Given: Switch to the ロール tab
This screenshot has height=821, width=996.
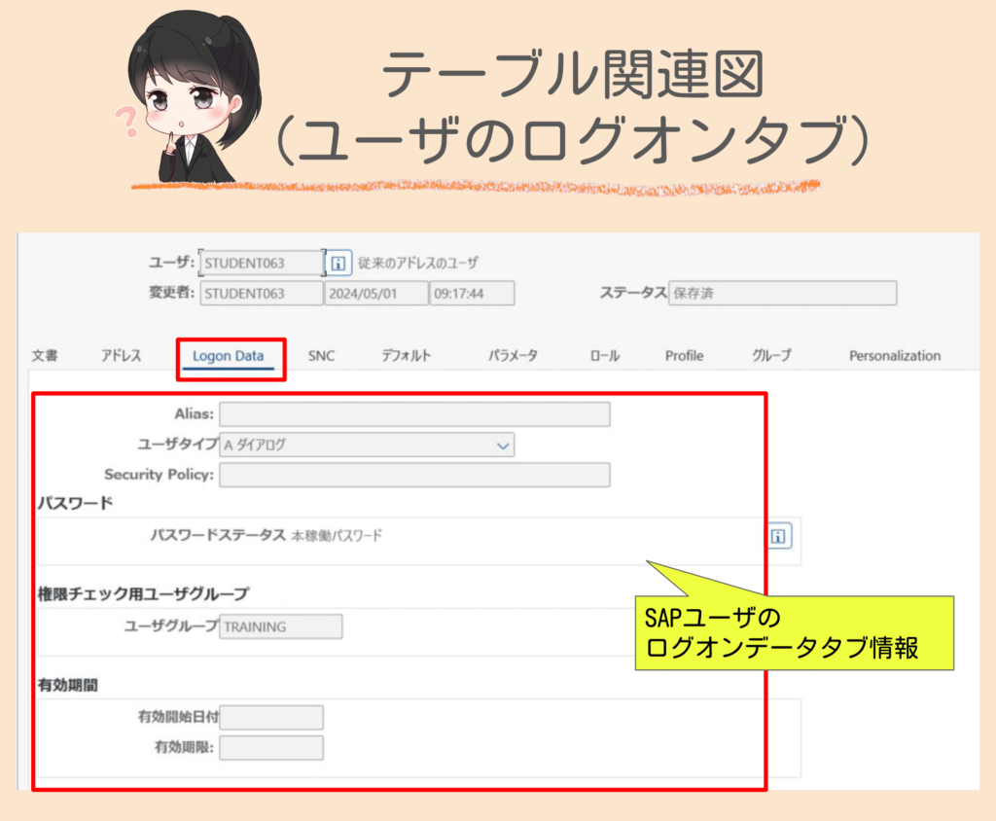Looking at the screenshot, I should pos(603,356).
